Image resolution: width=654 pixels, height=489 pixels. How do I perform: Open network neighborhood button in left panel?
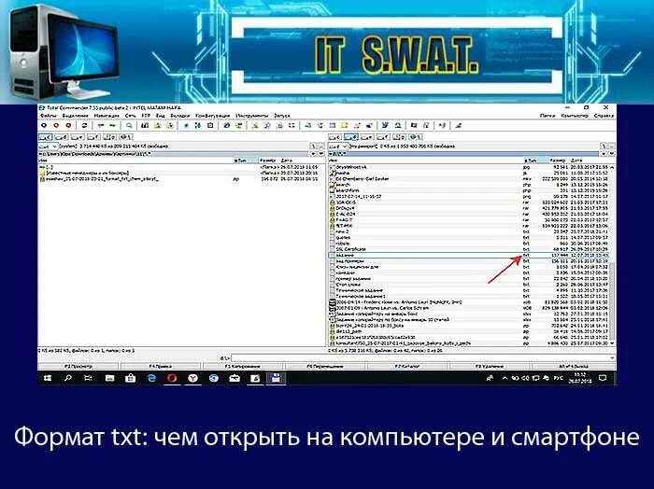125,137
